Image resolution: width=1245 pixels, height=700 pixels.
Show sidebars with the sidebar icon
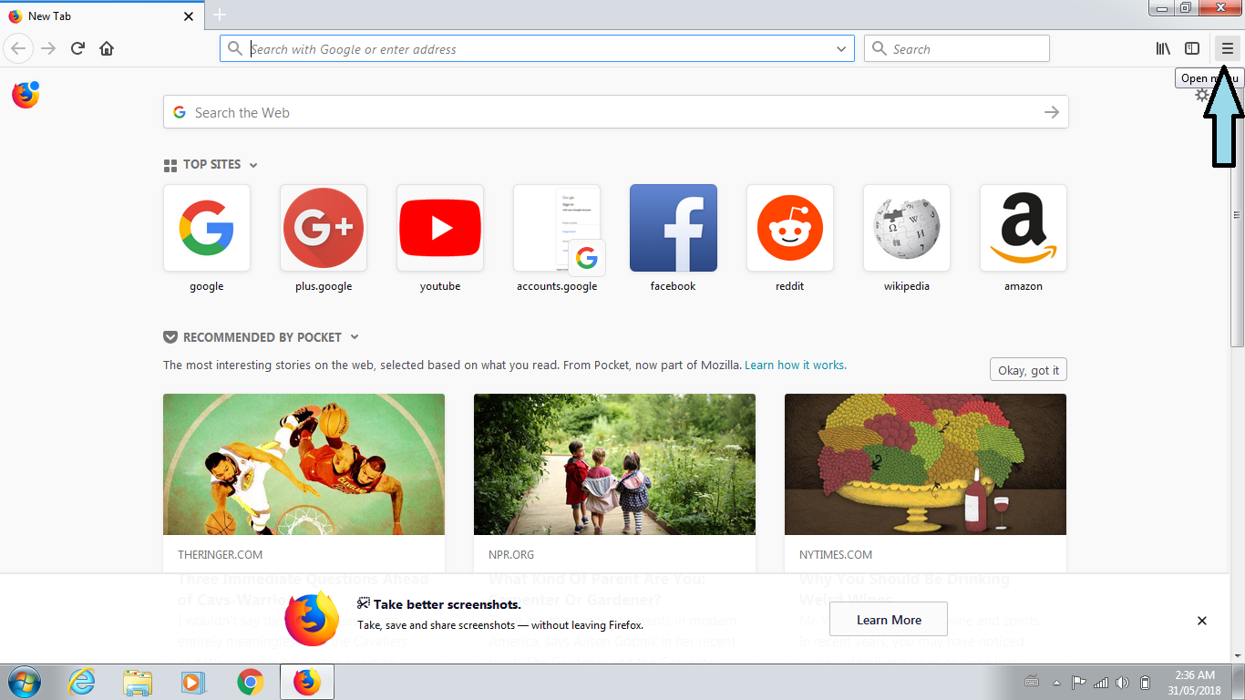pyautogui.click(x=1192, y=48)
